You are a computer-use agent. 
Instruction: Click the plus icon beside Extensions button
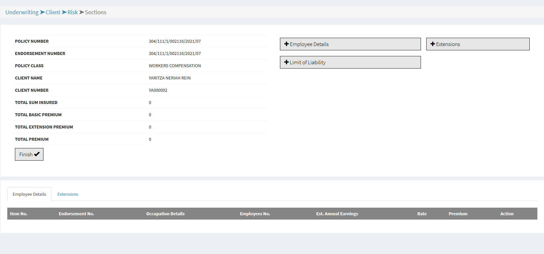tap(433, 44)
